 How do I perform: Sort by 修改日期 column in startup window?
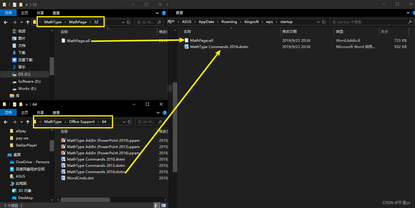307,31
